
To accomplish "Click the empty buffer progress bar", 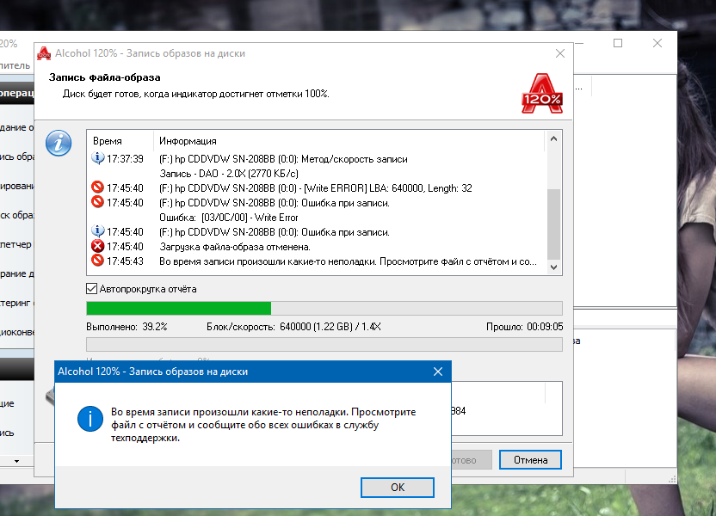I will pos(324,345).
